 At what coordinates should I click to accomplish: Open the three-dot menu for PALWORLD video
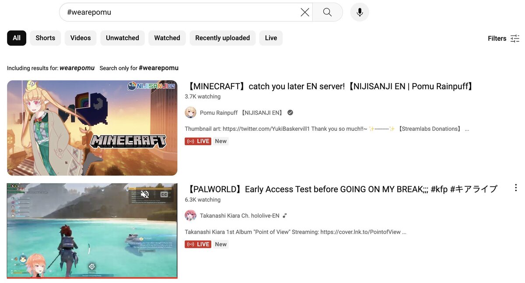516,188
